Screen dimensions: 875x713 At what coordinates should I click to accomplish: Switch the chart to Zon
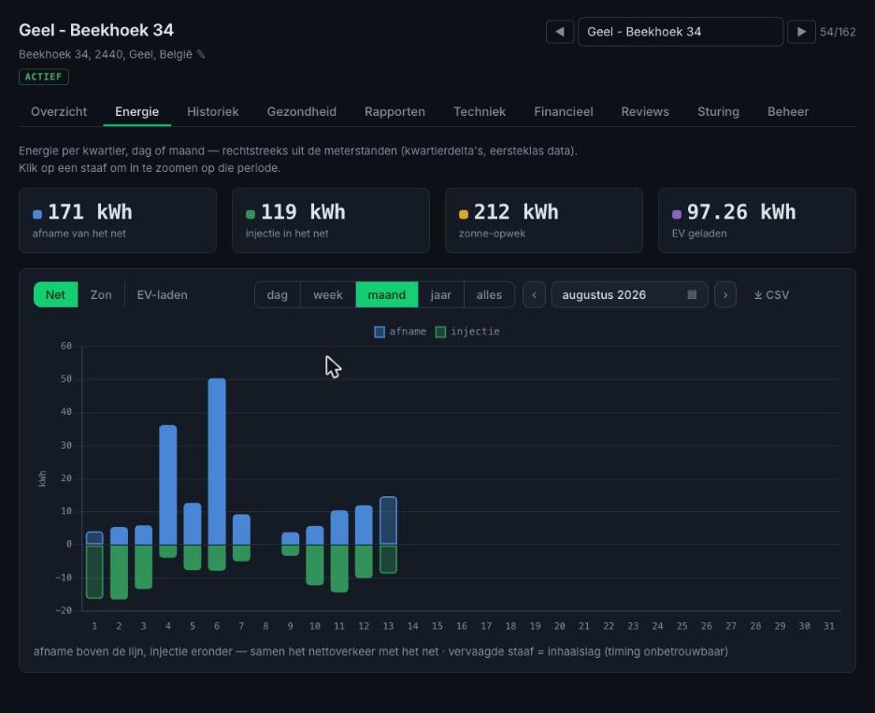(101, 294)
